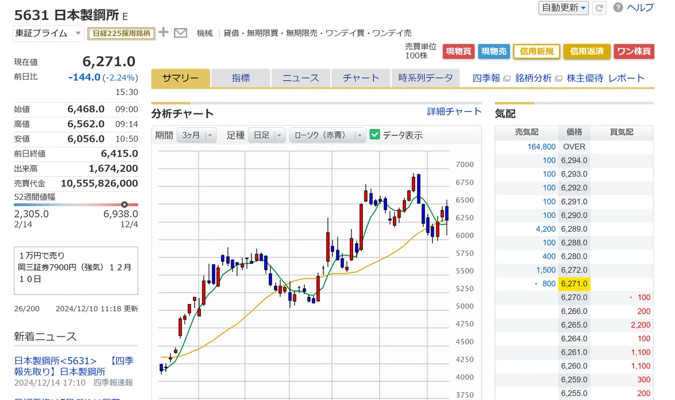Click the 6,294.0 price row

[574, 161]
